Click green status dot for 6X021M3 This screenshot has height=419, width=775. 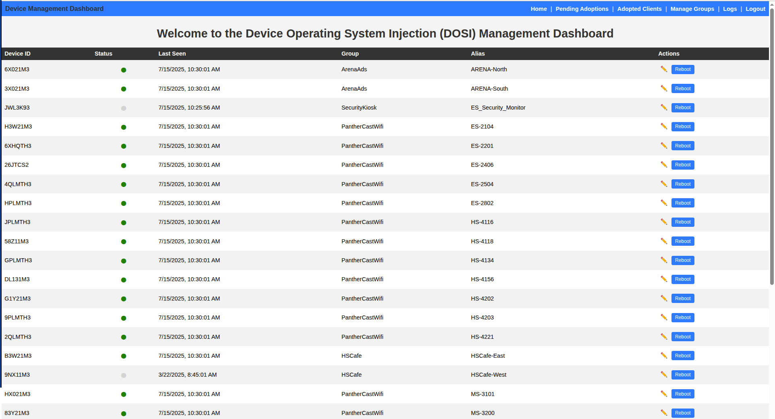coord(124,70)
